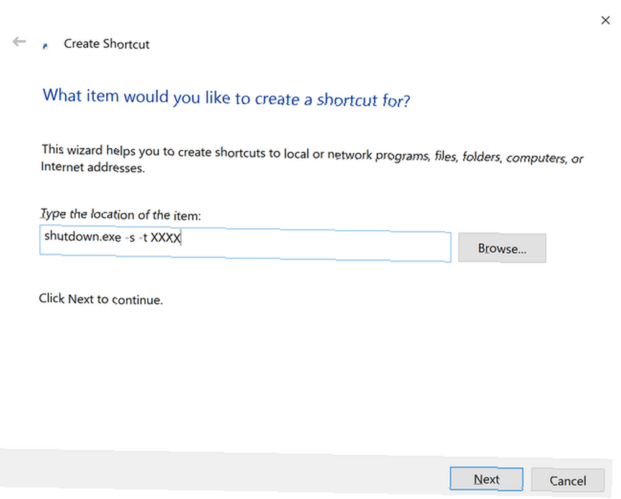
Task: Click the item location text field
Action: click(245, 243)
